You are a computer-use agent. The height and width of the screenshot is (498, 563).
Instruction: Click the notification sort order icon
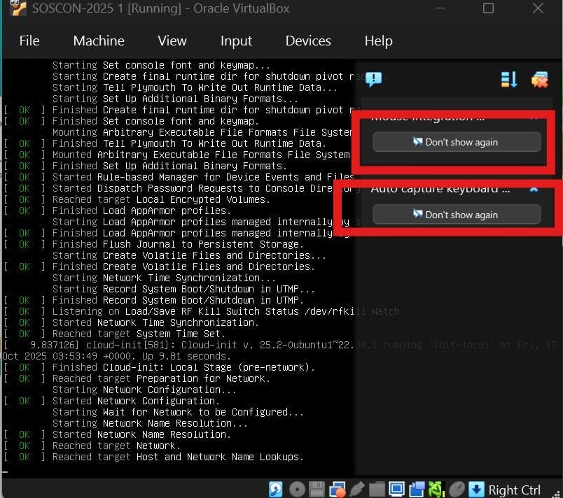click(x=509, y=80)
